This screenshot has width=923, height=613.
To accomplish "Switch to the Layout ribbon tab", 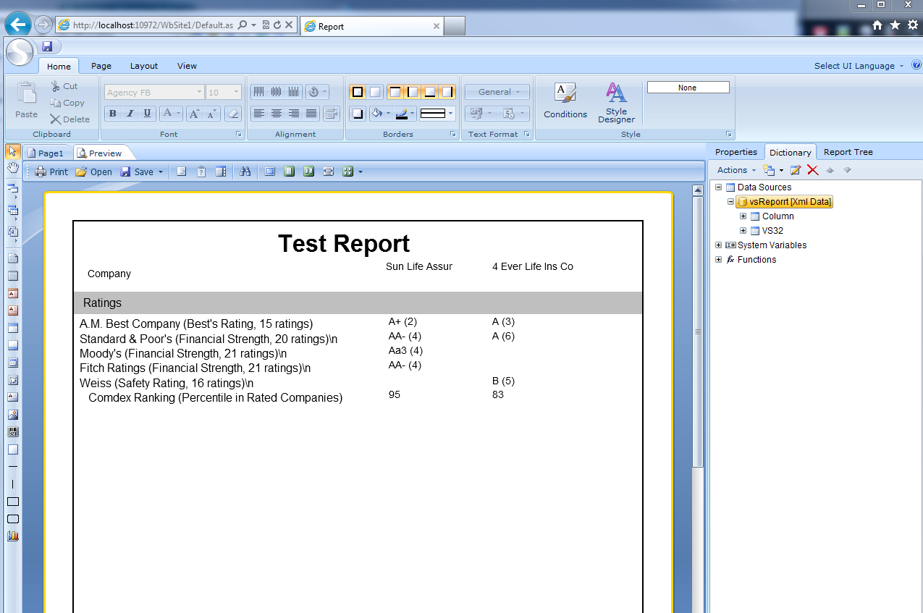I will (x=144, y=66).
